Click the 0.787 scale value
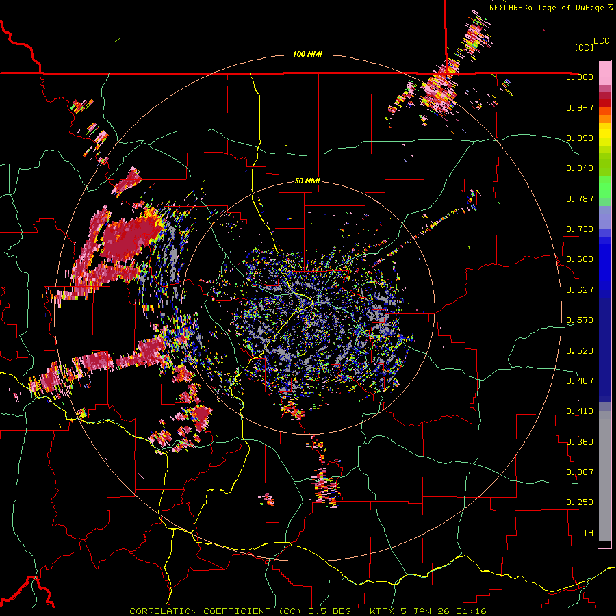 [x=580, y=198]
